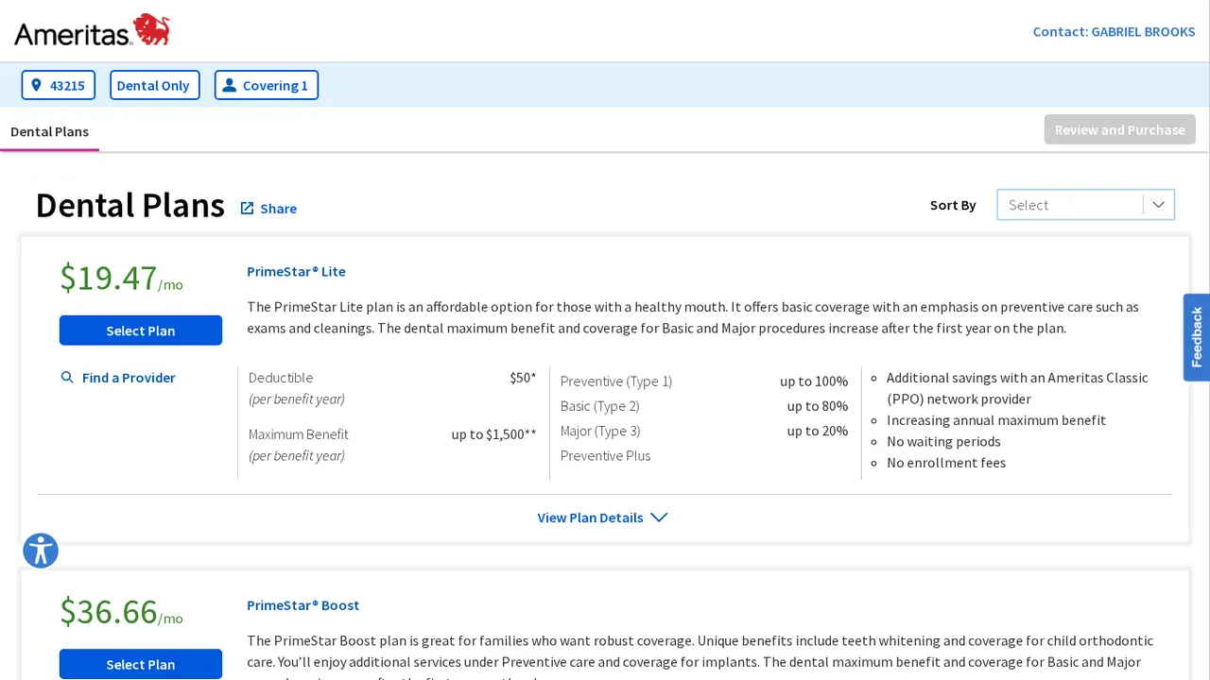
Task: Click 'No enrollment fees' bullet
Action: 946,463
